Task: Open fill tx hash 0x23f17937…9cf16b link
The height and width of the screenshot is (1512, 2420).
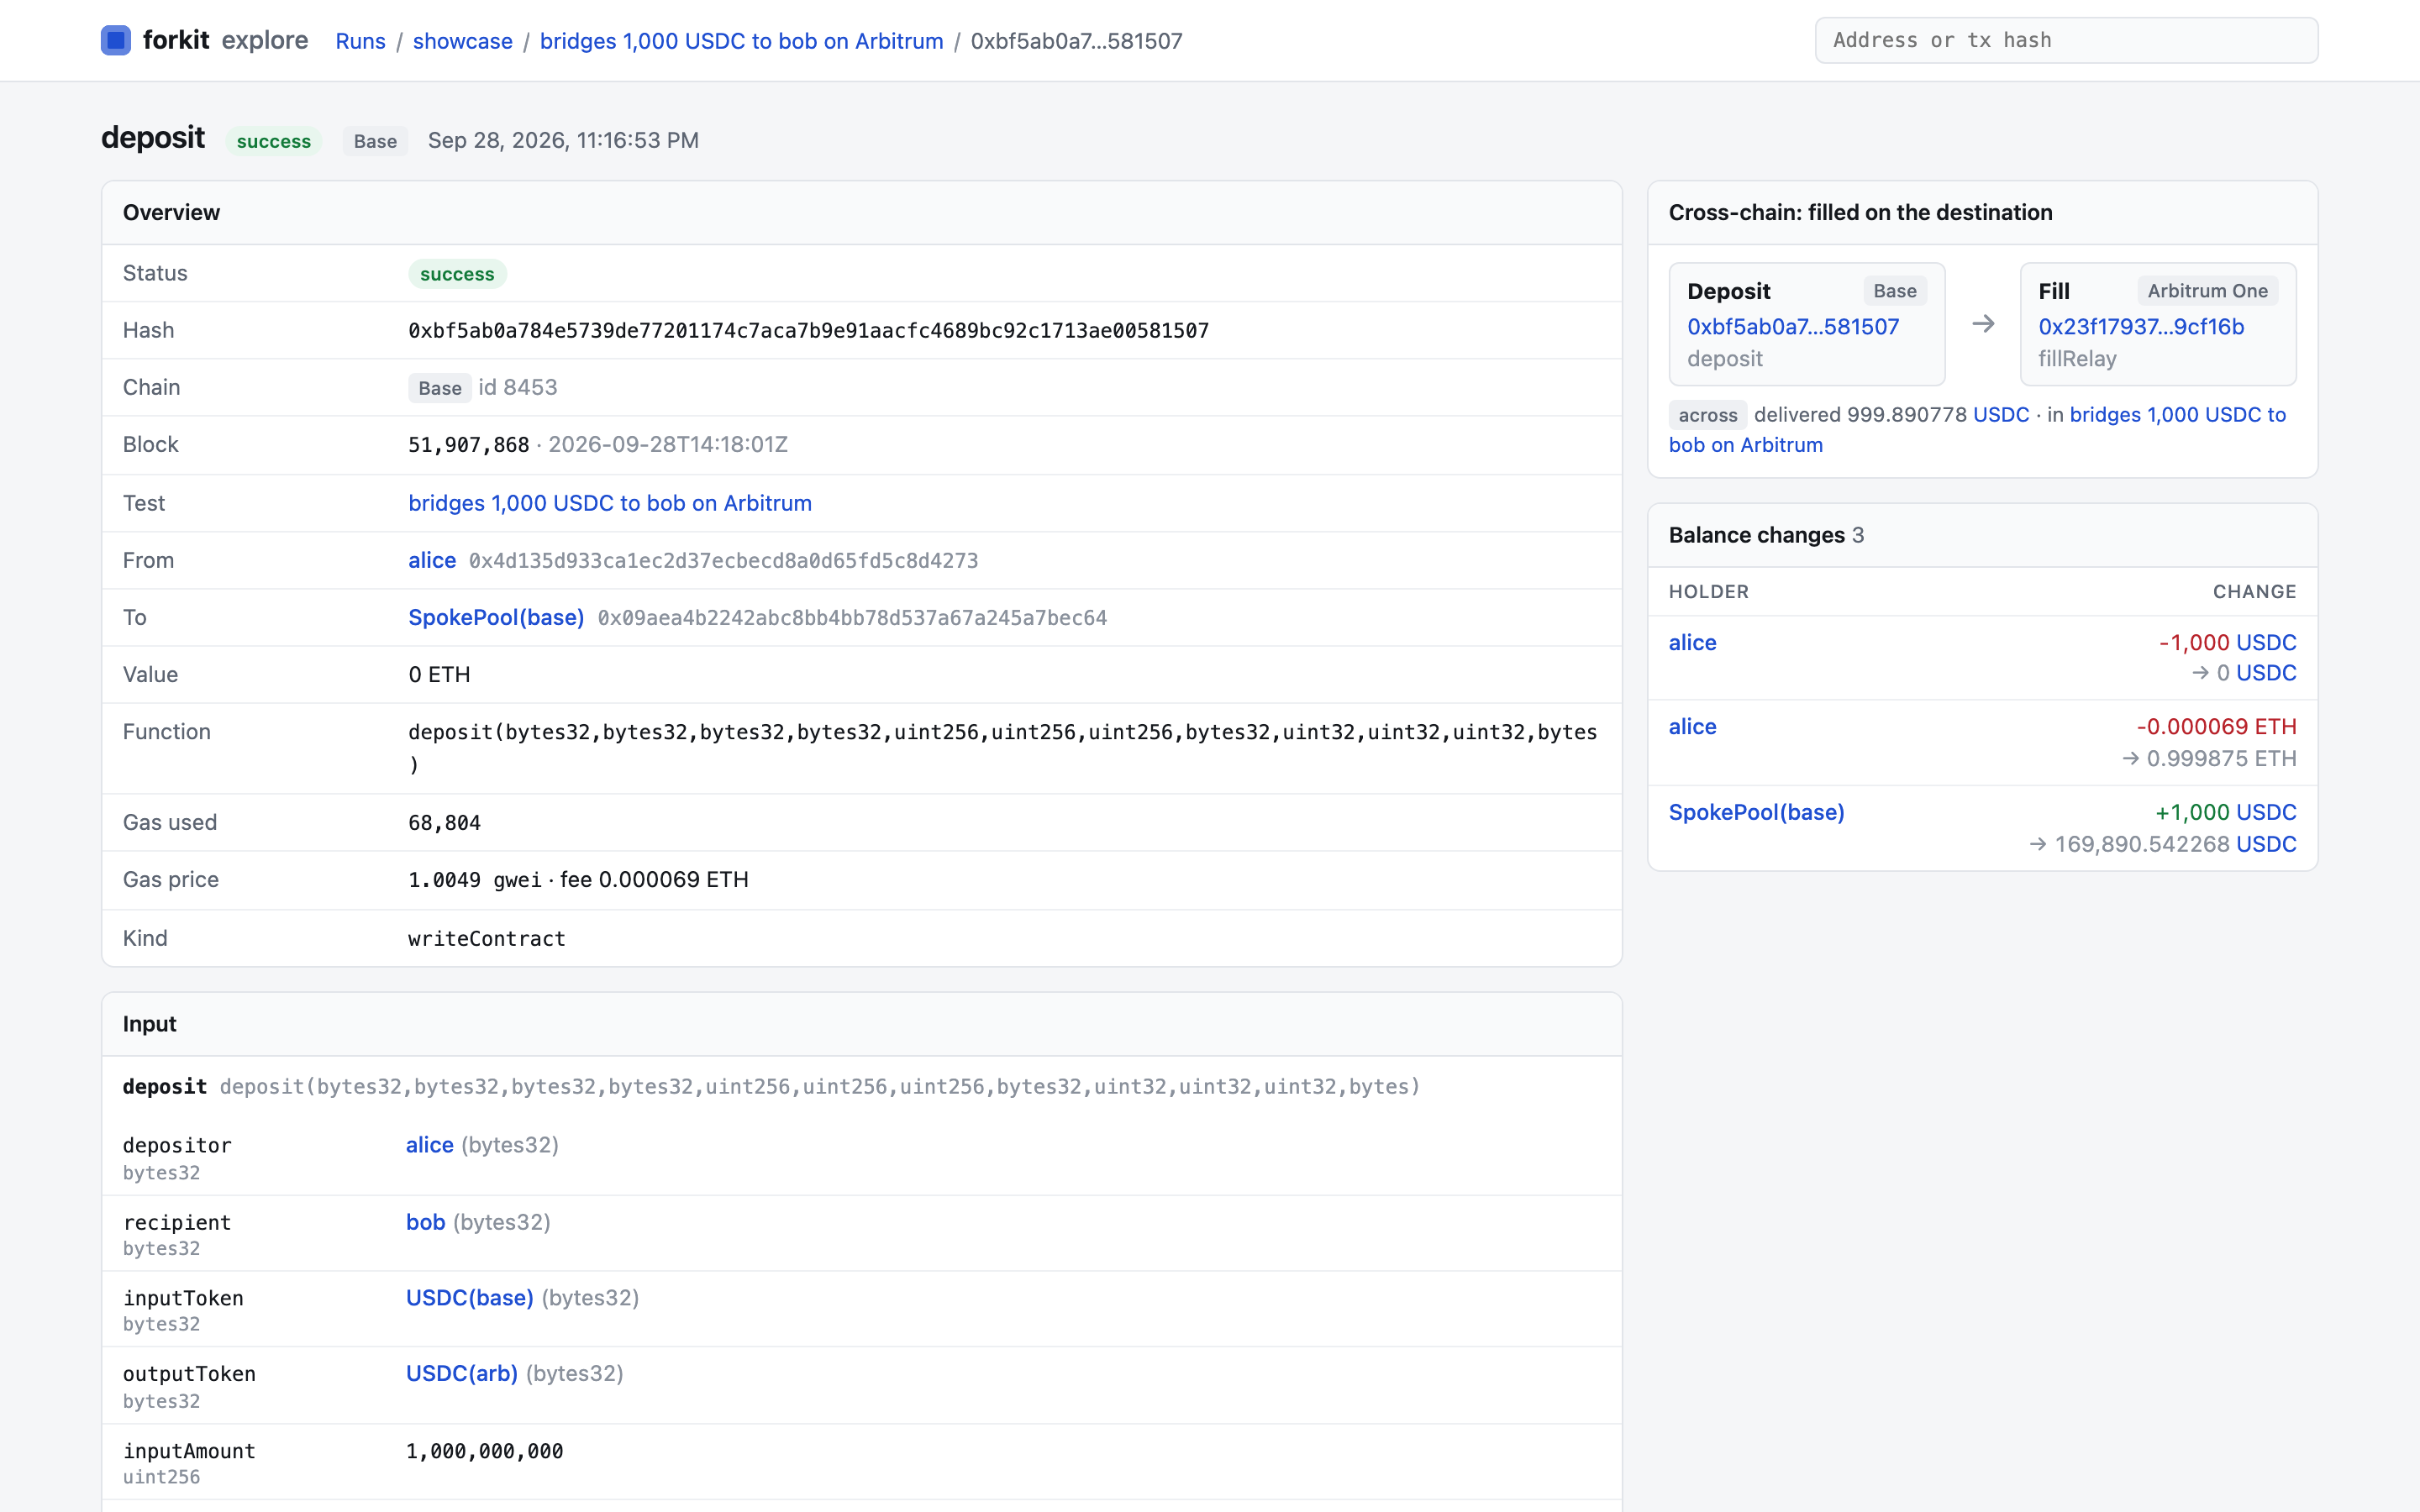Action: tap(2141, 327)
